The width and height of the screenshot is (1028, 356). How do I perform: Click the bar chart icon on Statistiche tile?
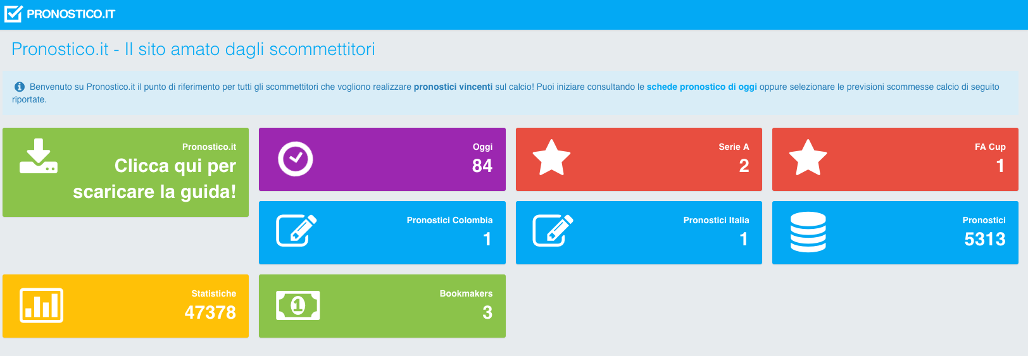click(x=42, y=305)
